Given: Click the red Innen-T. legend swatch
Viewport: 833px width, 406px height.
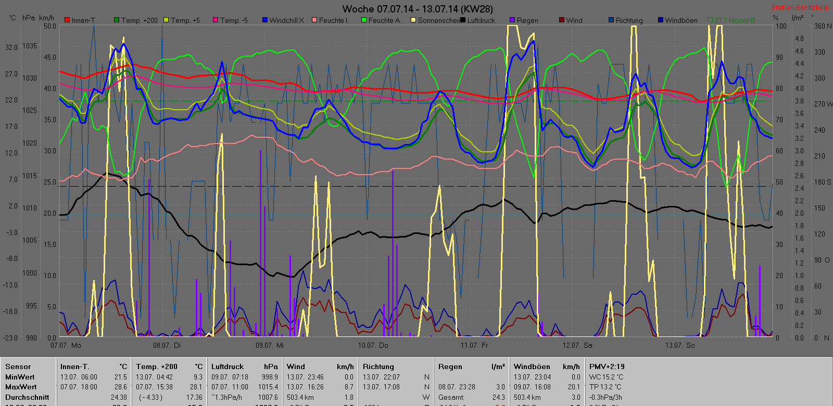Looking at the screenshot, I should (67, 20).
